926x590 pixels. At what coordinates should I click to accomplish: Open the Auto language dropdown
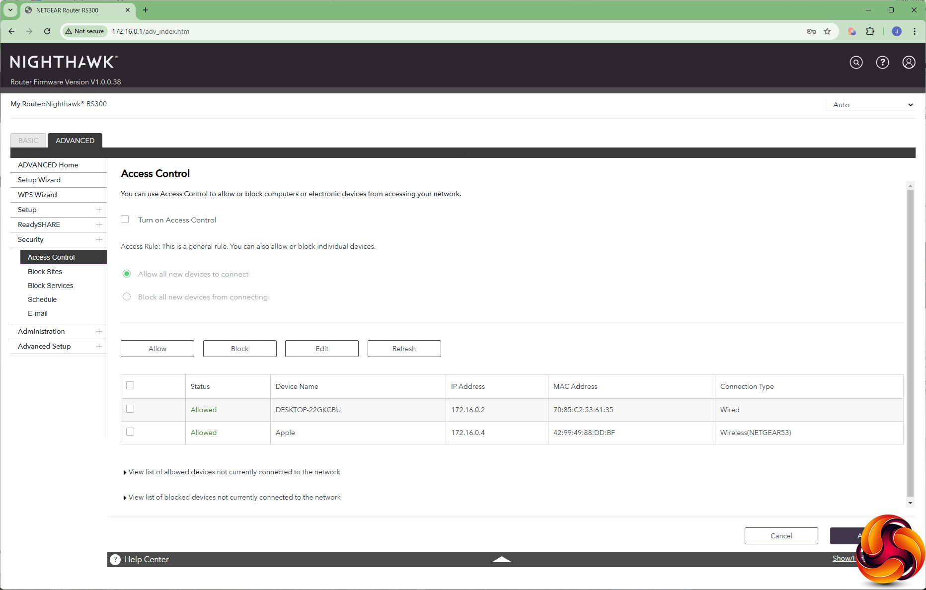coord(870,105)
